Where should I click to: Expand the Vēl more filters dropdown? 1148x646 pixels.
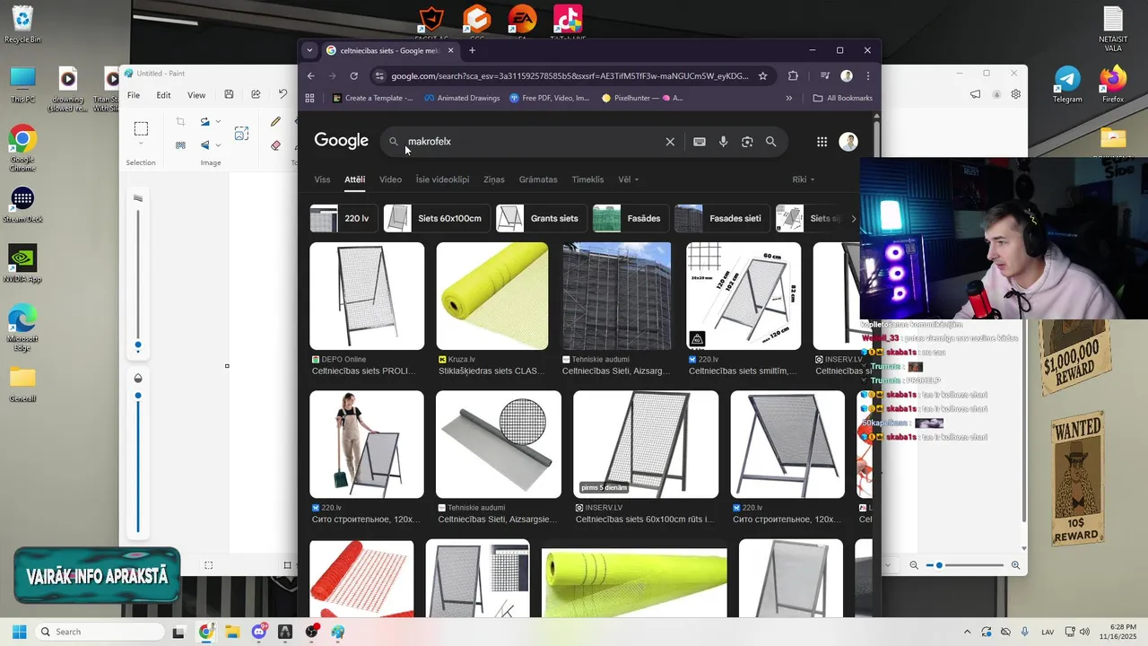(x=629, y=179)
